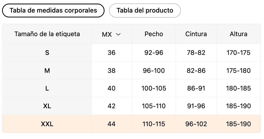Click the waist value 96-102 cell
The height and width of the screenshot is (139, 264).
point(196,124)
